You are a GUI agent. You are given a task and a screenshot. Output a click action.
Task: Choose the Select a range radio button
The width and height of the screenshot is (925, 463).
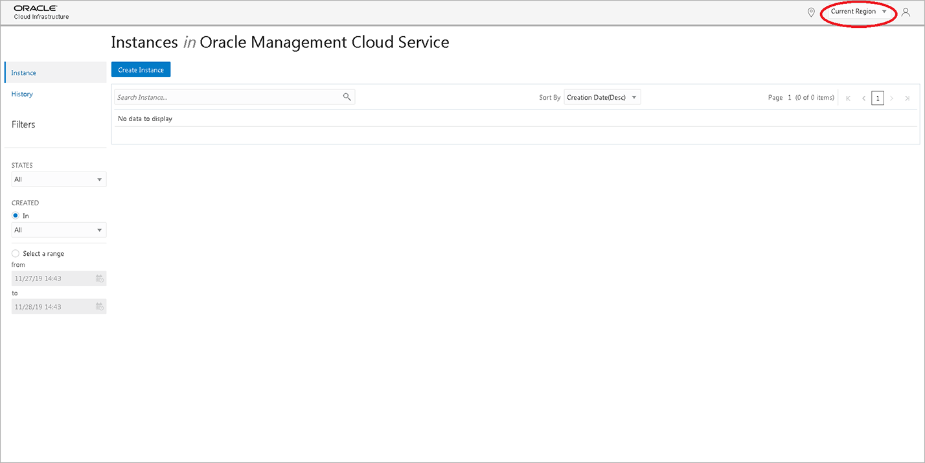coord(16,253)
